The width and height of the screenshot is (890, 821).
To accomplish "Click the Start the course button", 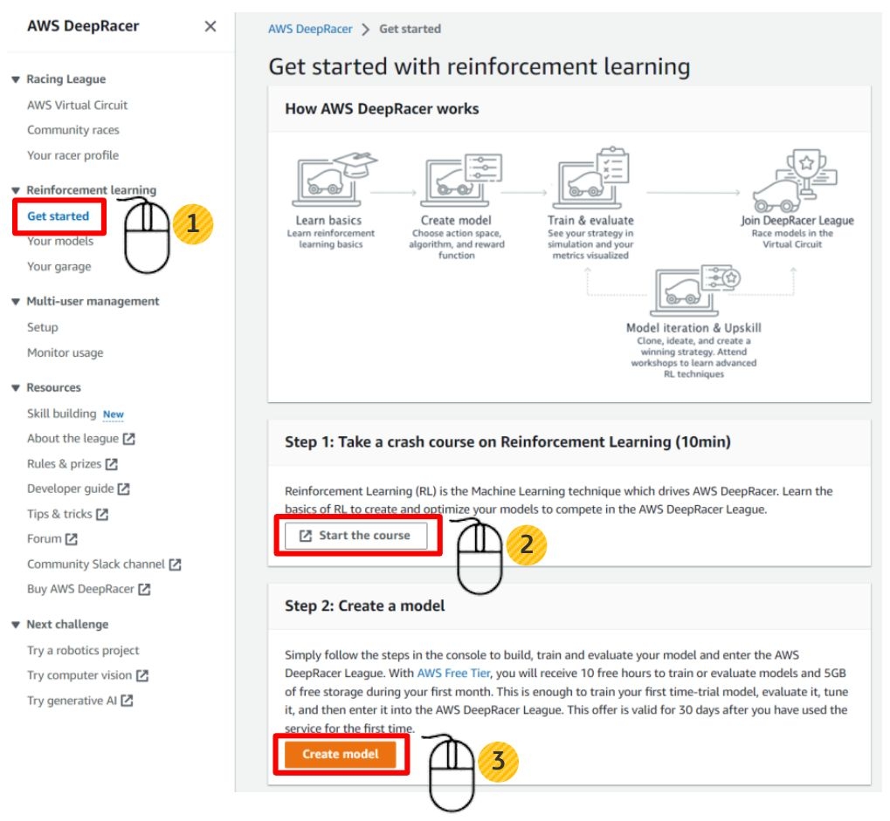I will pos(355,536).
